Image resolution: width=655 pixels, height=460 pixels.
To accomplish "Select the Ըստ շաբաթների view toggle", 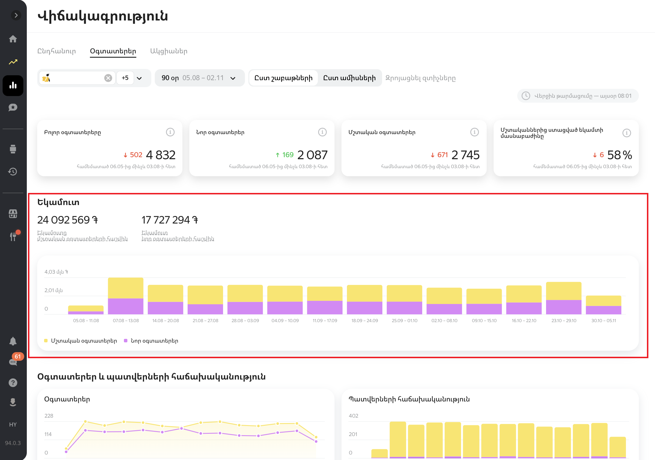I will pos(283,78).
